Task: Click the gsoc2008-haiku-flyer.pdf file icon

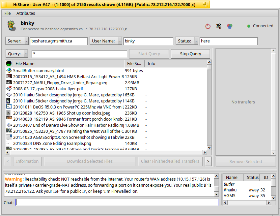Action: (9, 88)
